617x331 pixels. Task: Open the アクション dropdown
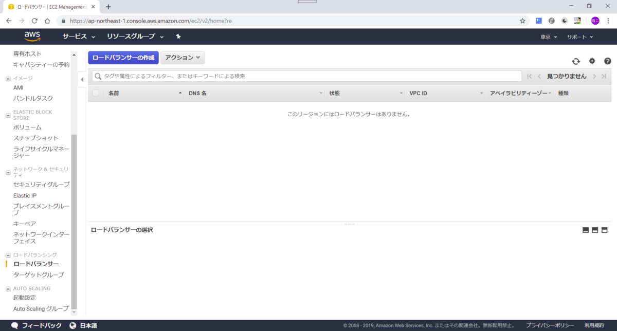[x=183, y=58]
